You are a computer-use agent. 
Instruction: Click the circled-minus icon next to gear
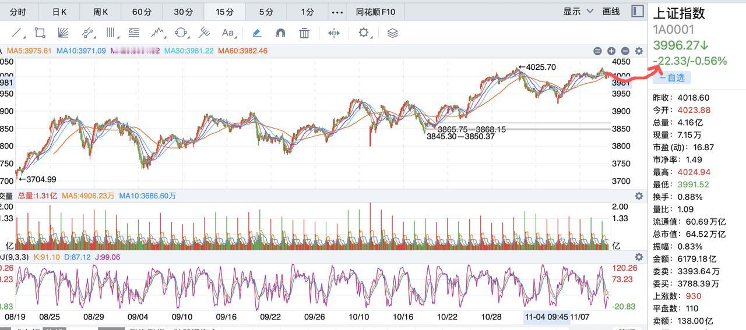pyautogui.click(x=625, y=51)
